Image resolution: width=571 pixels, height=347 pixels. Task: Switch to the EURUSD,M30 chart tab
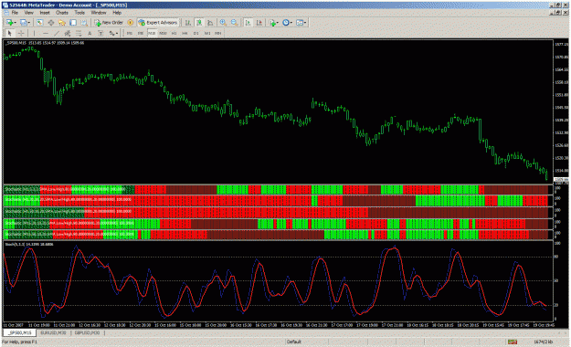pos(53,332)
